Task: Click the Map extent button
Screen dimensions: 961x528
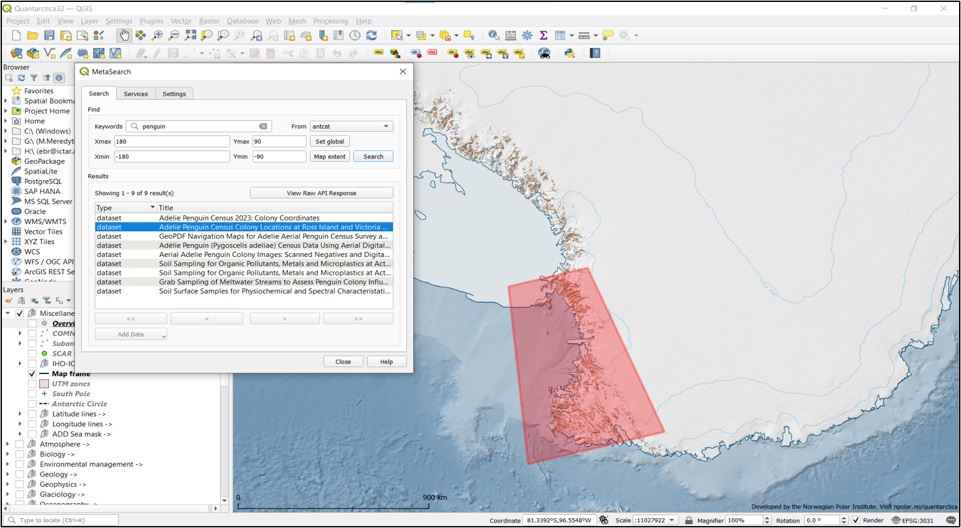Action: 330,157
